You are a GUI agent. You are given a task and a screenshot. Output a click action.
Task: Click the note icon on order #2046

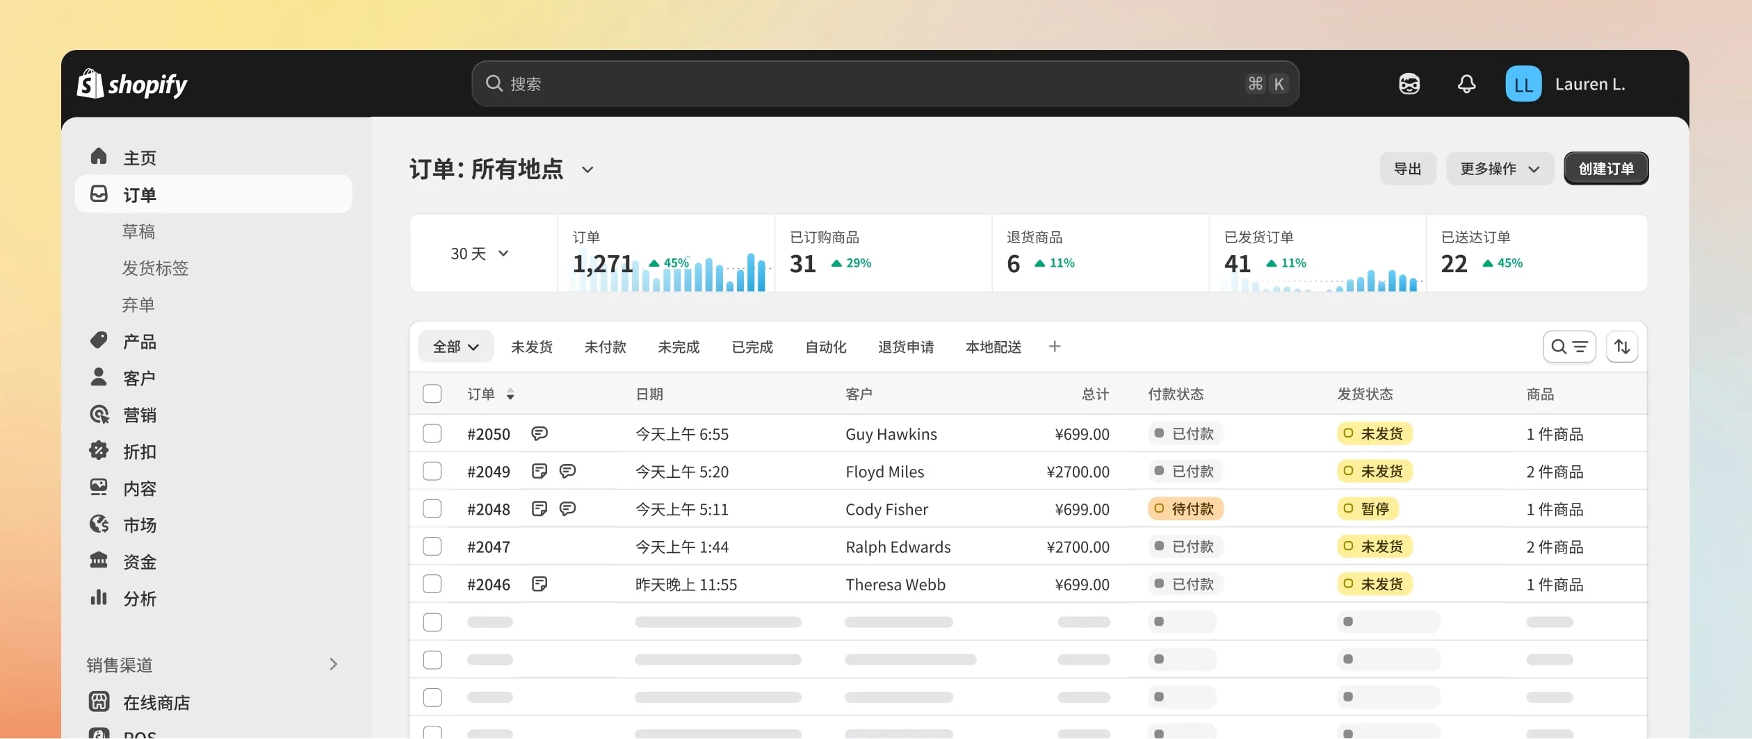pyautogui.click(x=540, y=583)
